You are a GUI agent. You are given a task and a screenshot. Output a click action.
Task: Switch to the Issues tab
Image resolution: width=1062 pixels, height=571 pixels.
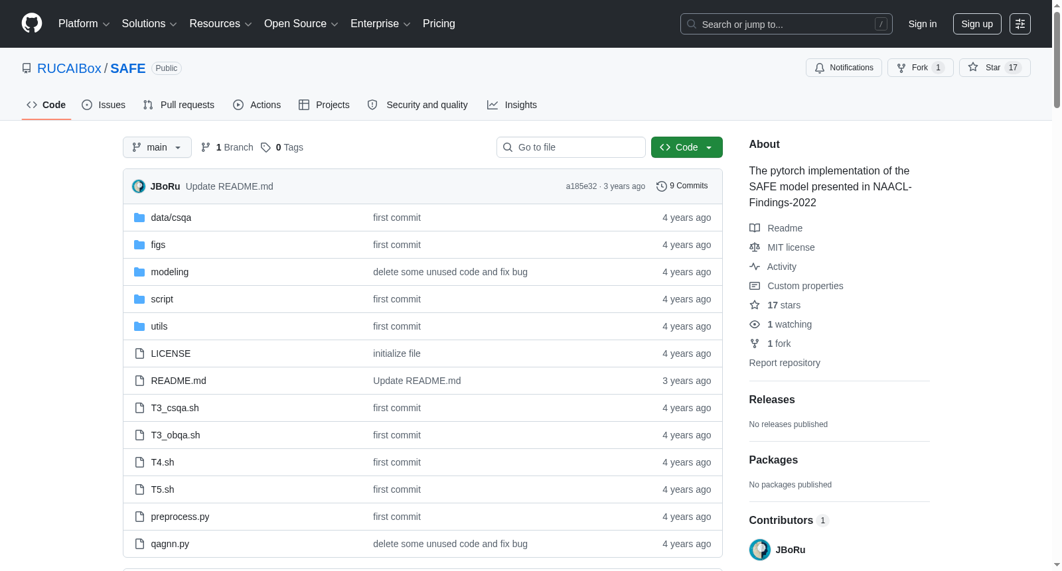(104, 105)
